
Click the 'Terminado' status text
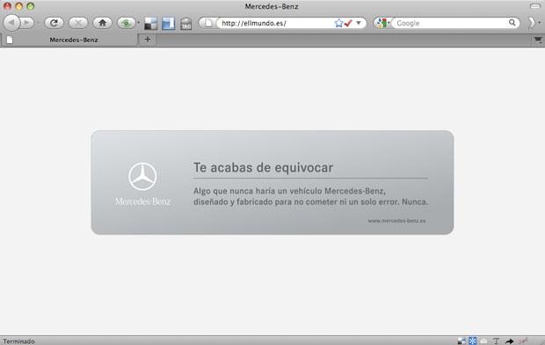(x=18, y=341)
